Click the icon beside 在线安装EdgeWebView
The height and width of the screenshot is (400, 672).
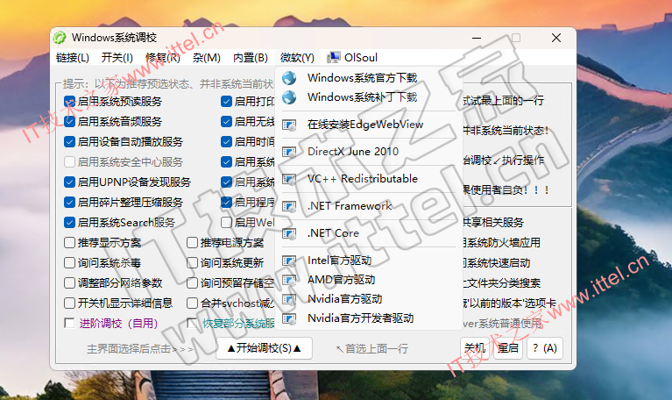click(290, 125)
